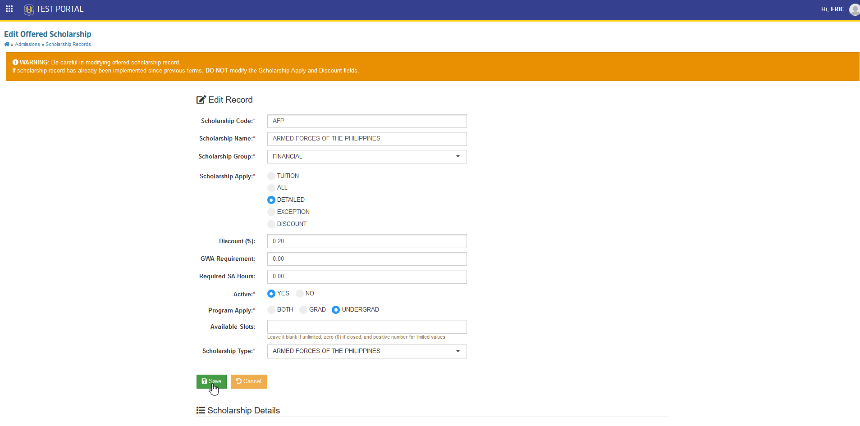This screenshot has height=426, width=860.
Task: Open the Scholarship Records breadcrumb link
Action: tap(68, 44)
